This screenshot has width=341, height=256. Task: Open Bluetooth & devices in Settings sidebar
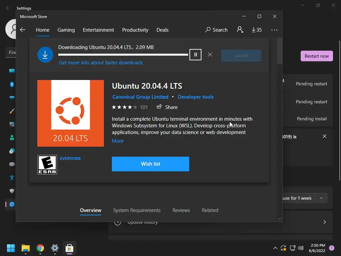(12, 84)
